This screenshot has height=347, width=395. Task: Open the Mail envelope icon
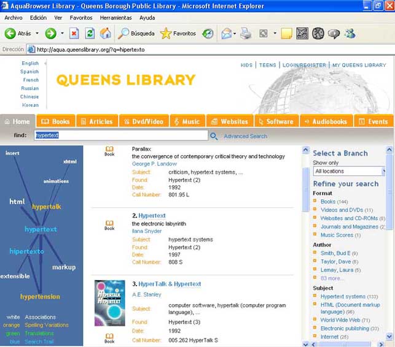[226, 34]
